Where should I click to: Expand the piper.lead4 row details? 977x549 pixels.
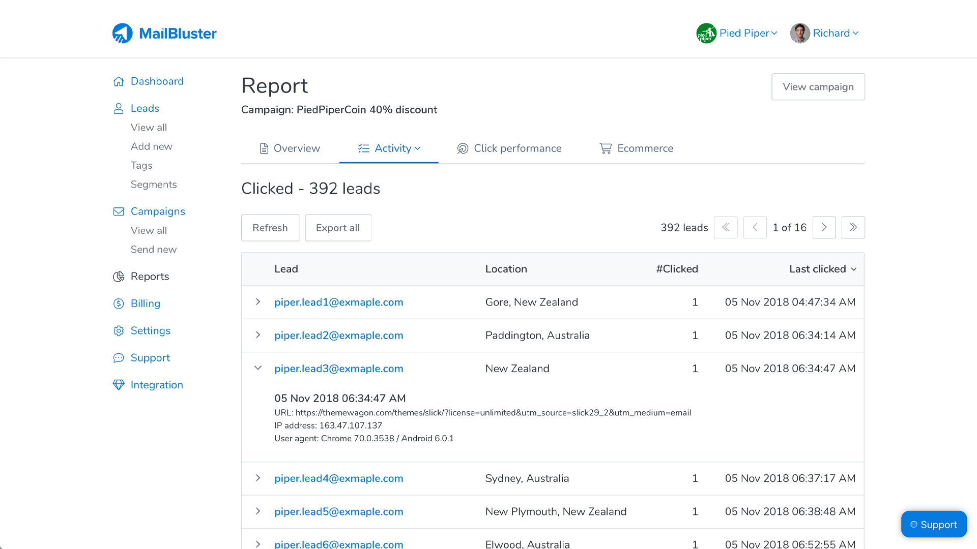[258, 478]
